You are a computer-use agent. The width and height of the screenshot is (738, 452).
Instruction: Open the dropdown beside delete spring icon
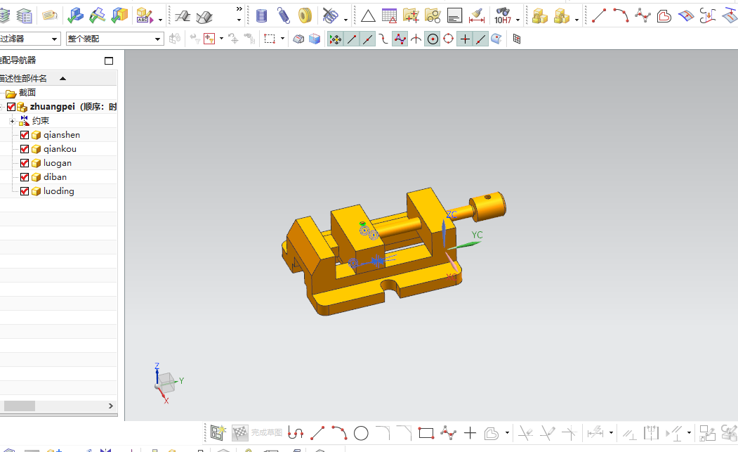(346, 20)
